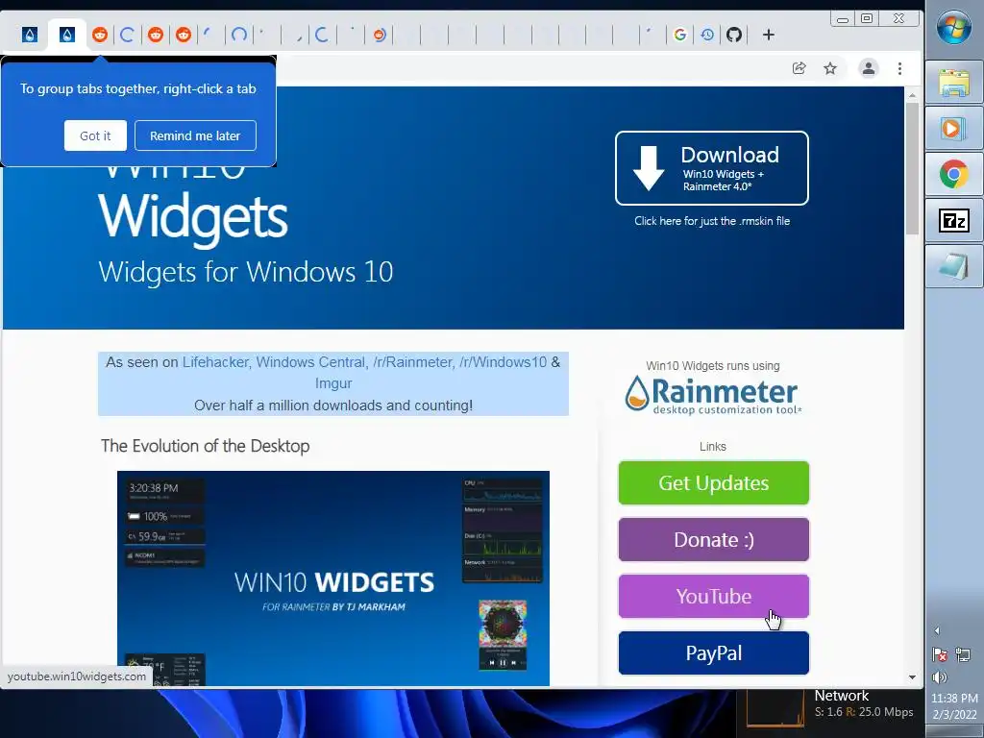Viewport: 984px width, 738px height.
Task: Switch to the tab with the orange swirl favicon
Action: click(379, 35)
